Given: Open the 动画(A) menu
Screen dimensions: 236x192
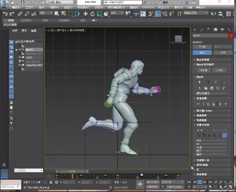Looking at the screenshot, I should tap(99, 8).
